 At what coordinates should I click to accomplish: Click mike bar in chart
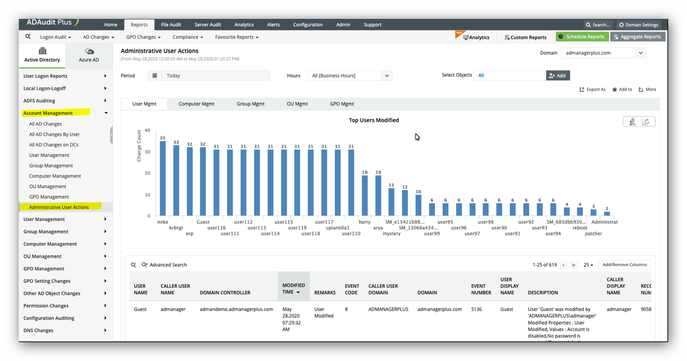click(x=163, y=179)
